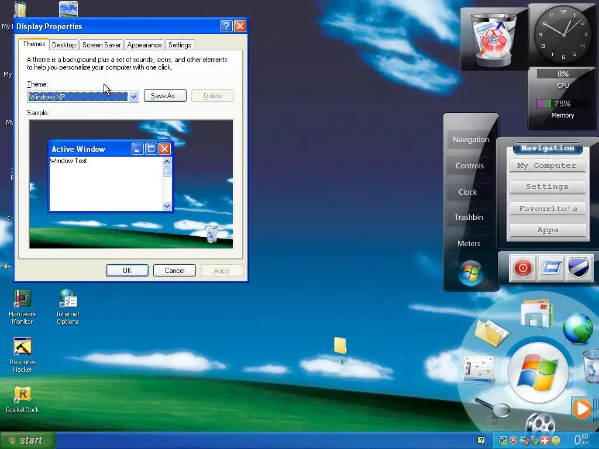599x449 pixels.
Task: Click the red power button icon
Action: pos(522,268)
